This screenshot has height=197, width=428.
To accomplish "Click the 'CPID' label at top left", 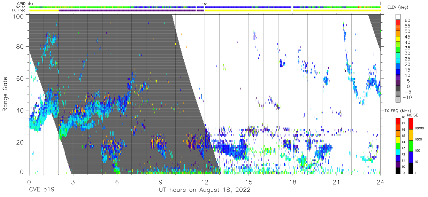I will (21, 4).
